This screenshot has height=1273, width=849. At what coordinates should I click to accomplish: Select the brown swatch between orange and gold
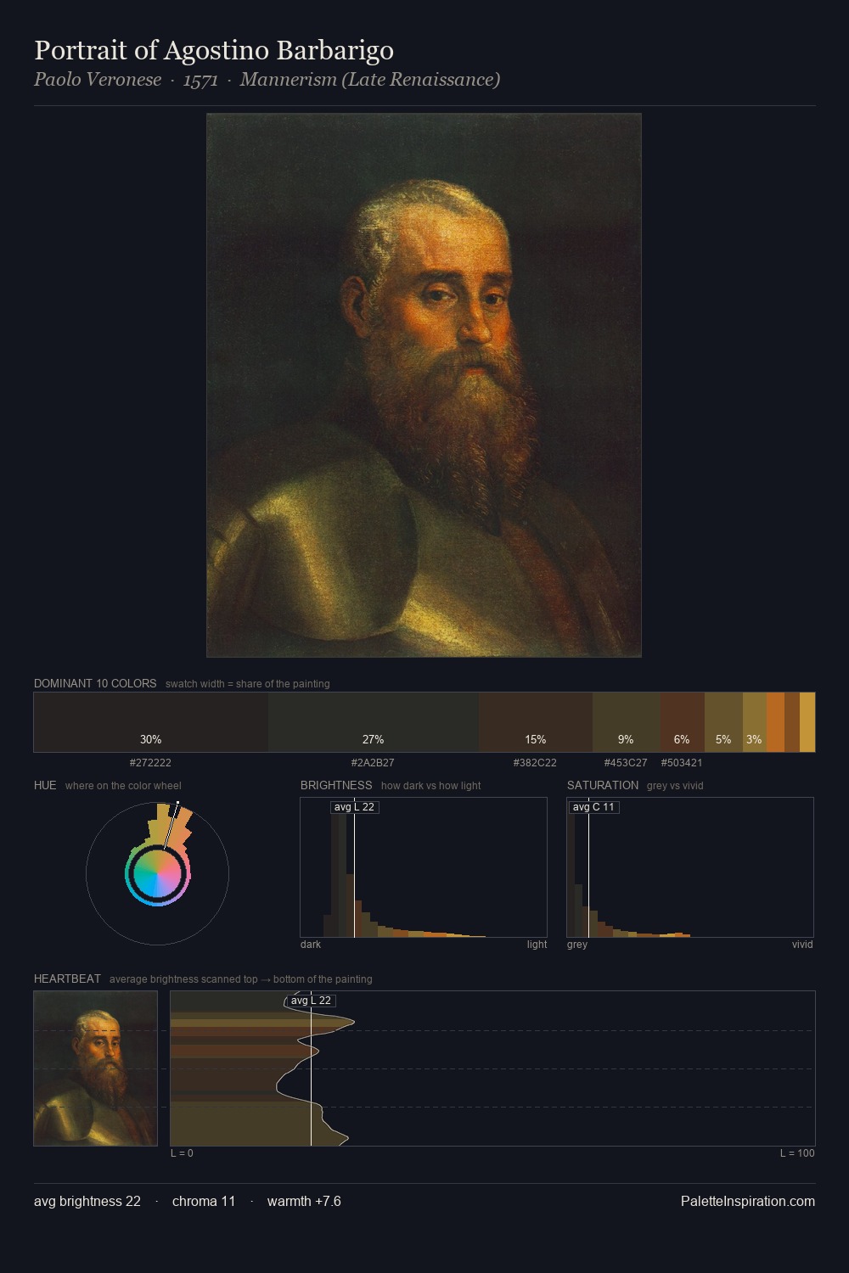pos(792,722)
